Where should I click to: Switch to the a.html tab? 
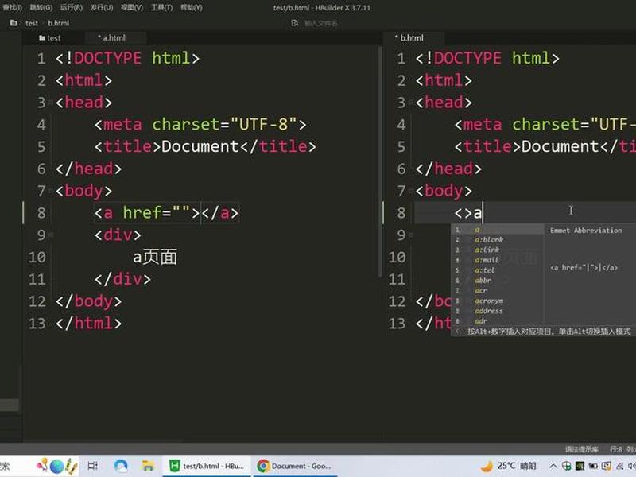tap(112, 37)
